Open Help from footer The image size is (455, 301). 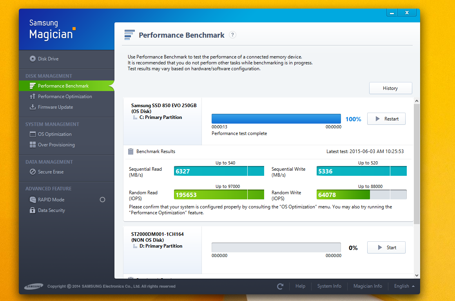[300, 286]
